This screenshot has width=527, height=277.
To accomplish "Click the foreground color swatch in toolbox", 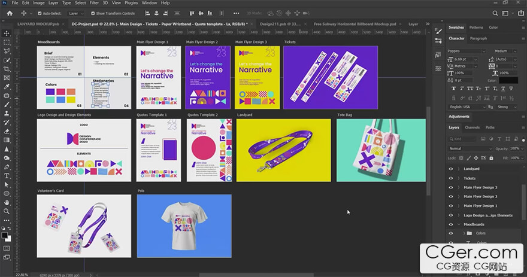I will point(5,235).
